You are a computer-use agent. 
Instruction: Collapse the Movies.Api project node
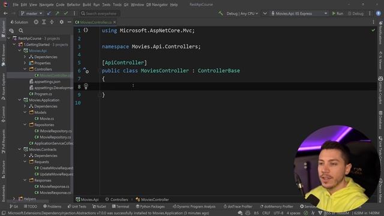20,50
